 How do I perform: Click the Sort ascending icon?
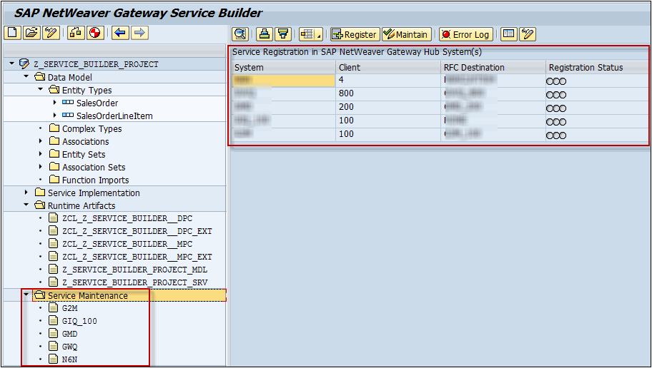[265, 34]
